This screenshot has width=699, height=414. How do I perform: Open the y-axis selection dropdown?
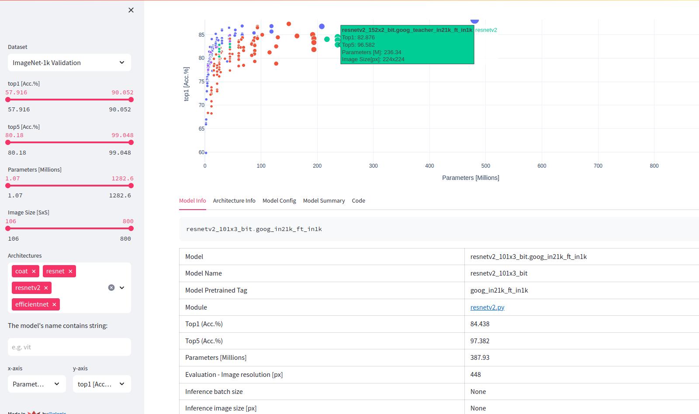click(x=102, y=384)
